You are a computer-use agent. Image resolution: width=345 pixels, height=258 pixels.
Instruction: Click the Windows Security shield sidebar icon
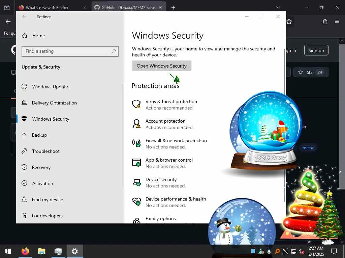pyautogui.click(x=24, y=119)
